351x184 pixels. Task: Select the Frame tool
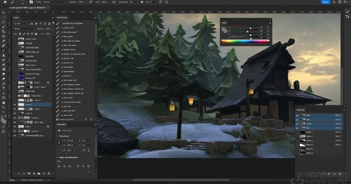(4, 36)
